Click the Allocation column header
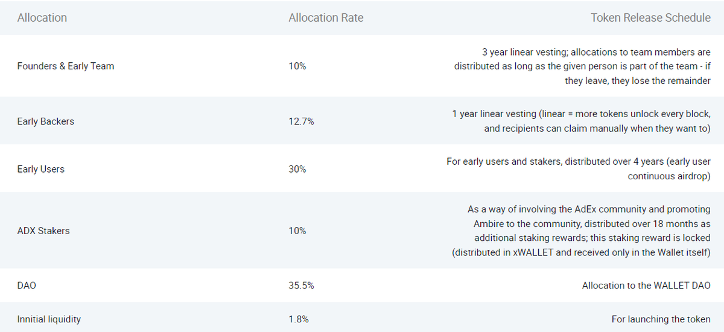This screenshot has width=724, height=332. point(42,18)
